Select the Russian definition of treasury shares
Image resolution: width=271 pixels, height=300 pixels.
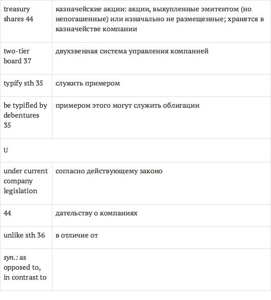(159, 19)
